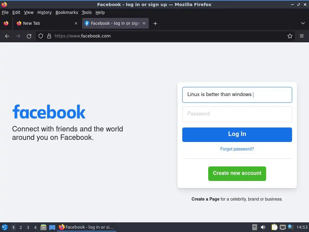Image resolution: width=309 pixels, height=232 pixels.
Task: Open the network connection tray icon
Action: tap(282, 227)
